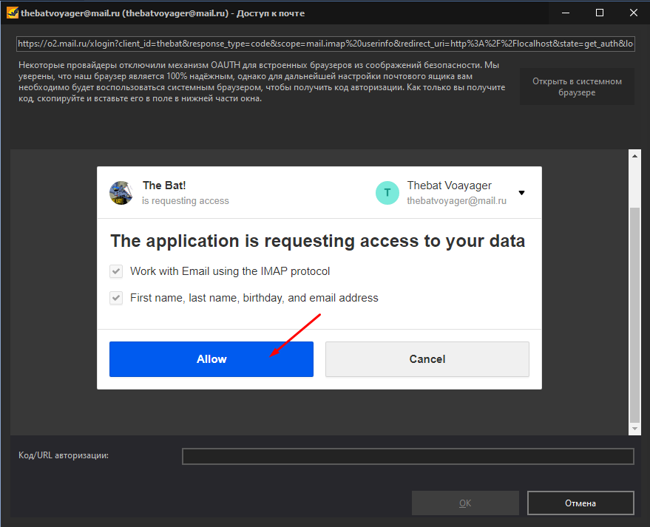Click the Thebat Voayager round avatar
Screen dimensions: 650x527
tap(387, 193)
